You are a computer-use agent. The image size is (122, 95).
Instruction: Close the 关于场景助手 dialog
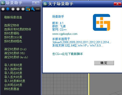click(117, 4)
